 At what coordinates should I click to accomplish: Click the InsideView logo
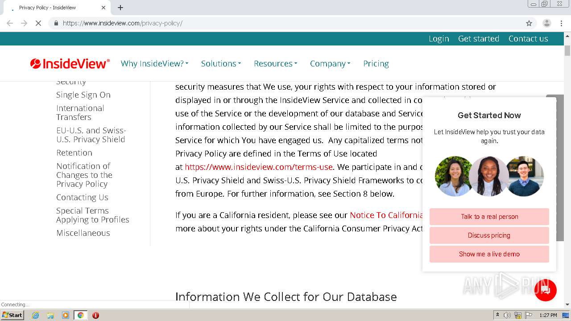coord(70,64)
